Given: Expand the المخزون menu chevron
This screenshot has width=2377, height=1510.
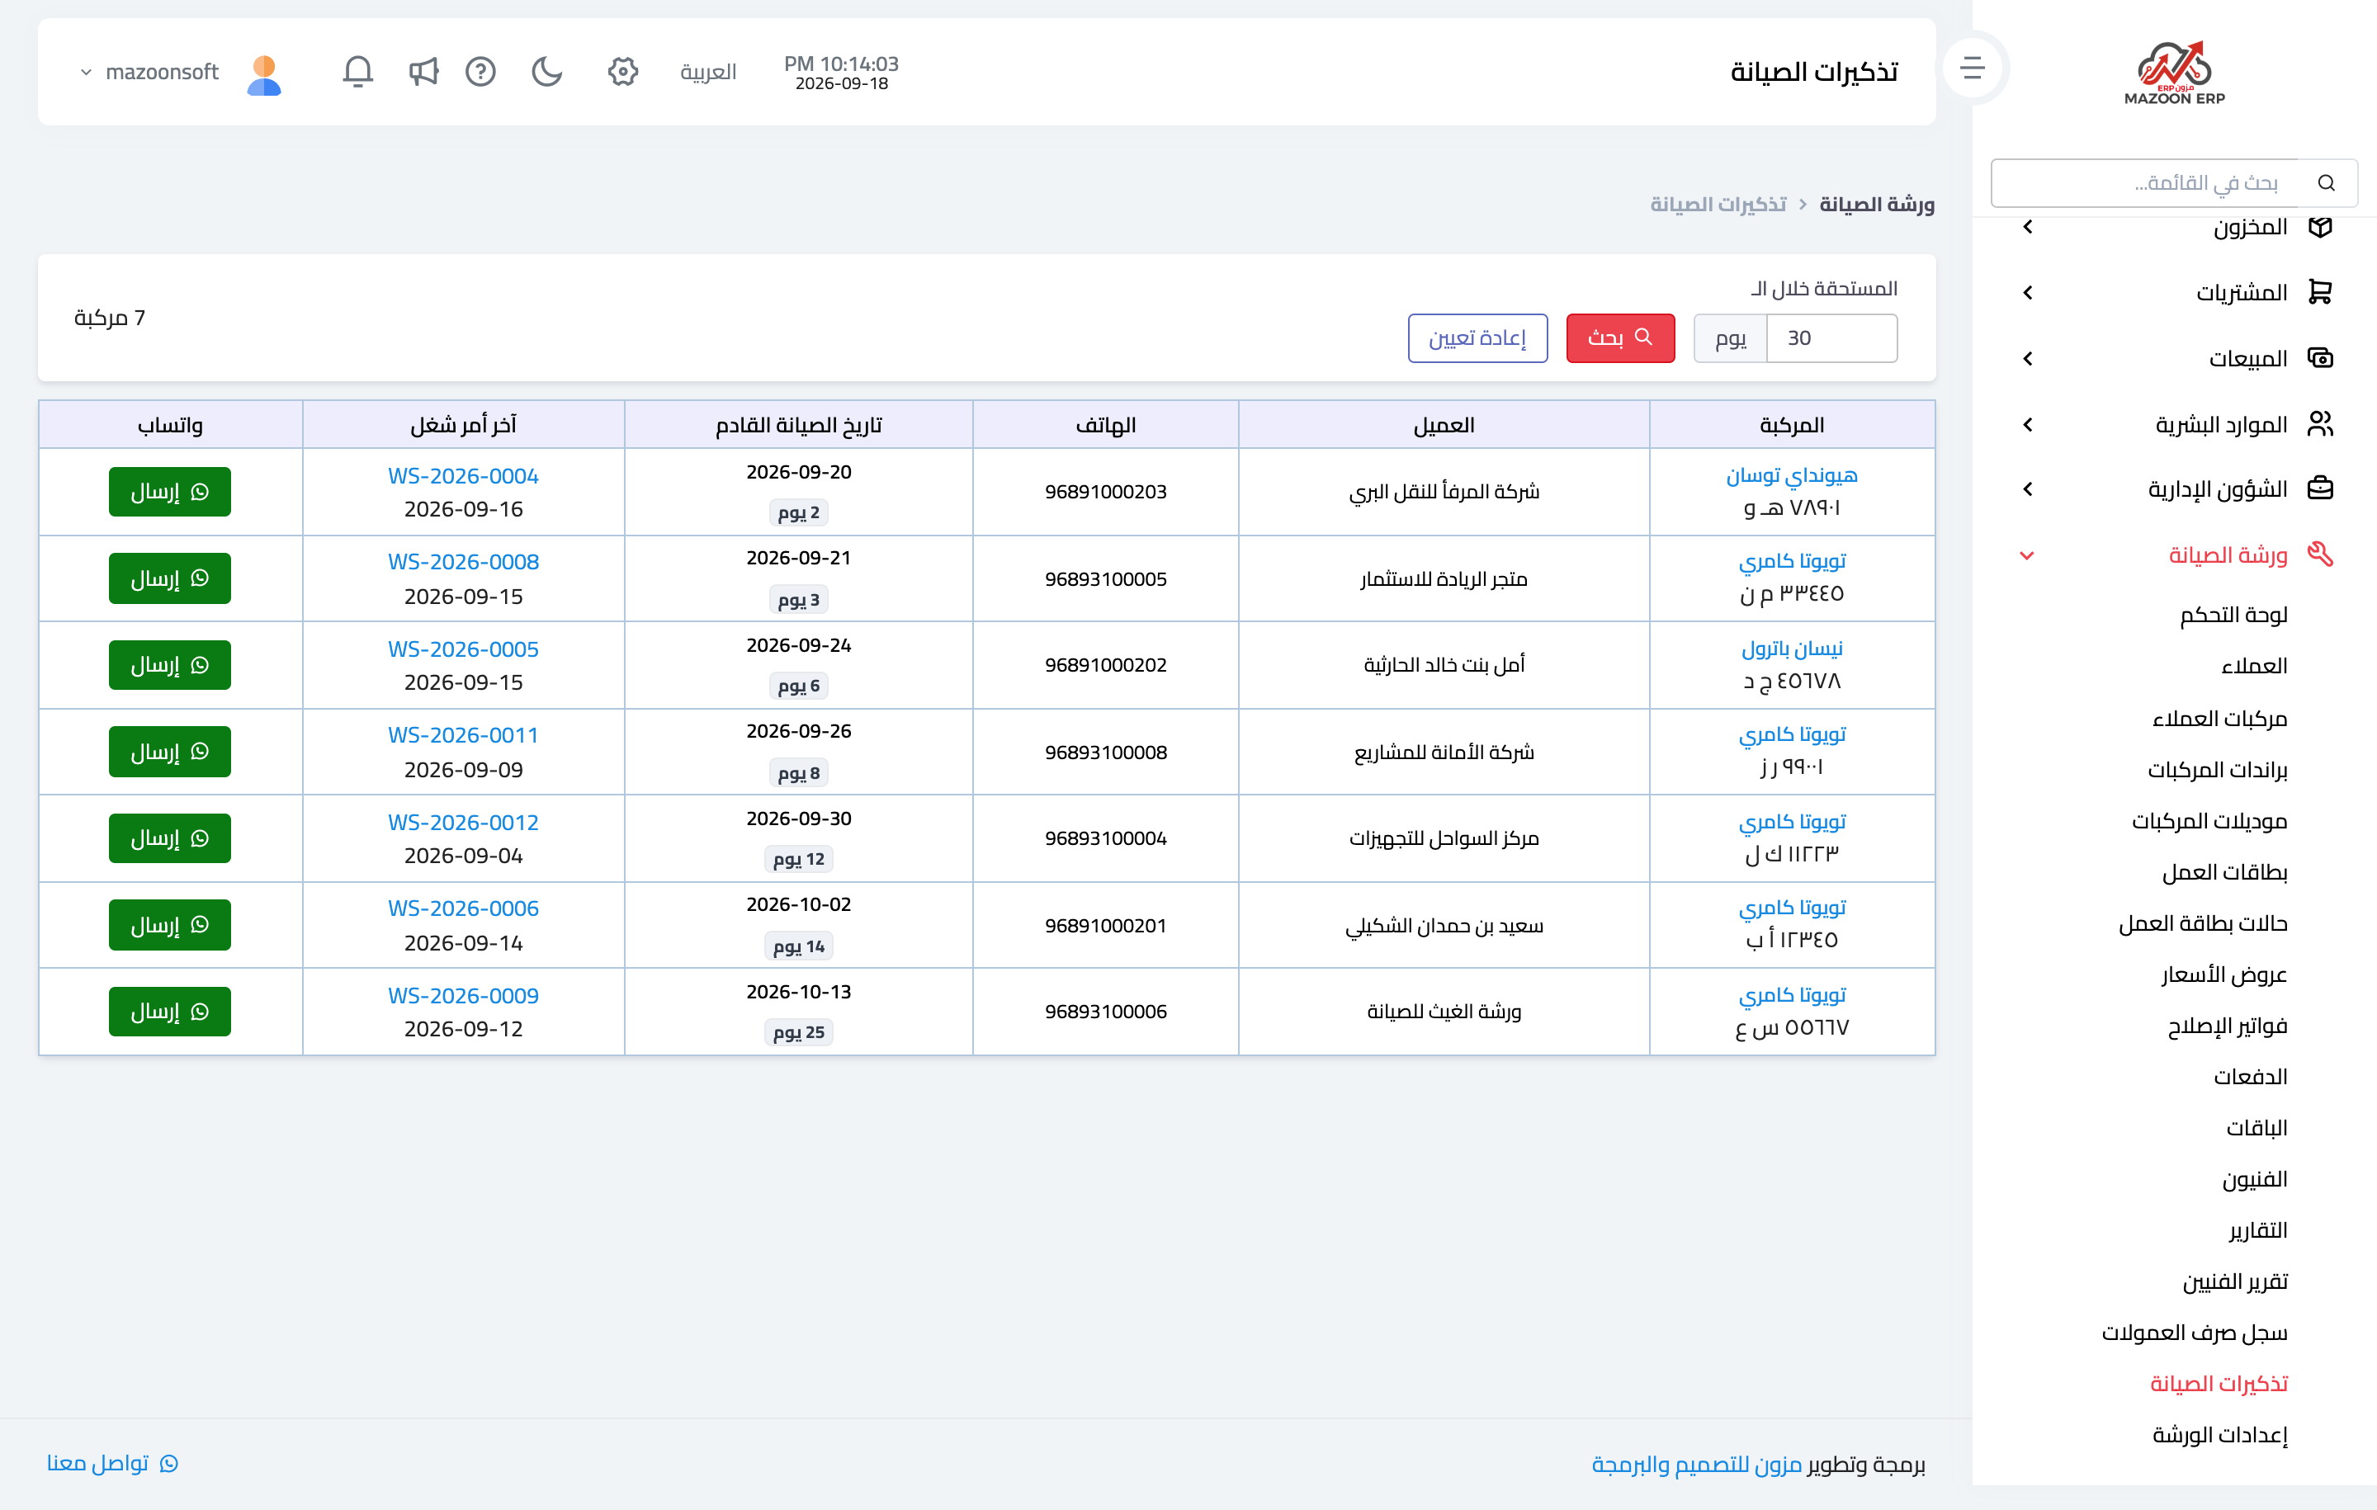Looking at the screenshot, I should coord(2028,227).
